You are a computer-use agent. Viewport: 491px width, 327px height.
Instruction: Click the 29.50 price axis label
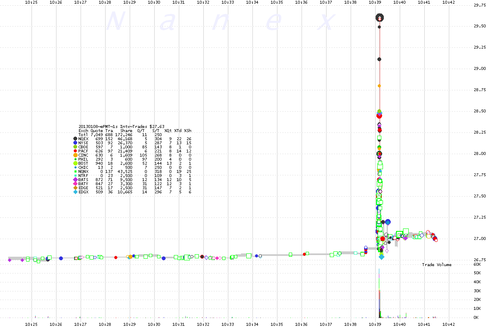pyautogui.click(x=479, y=26)
